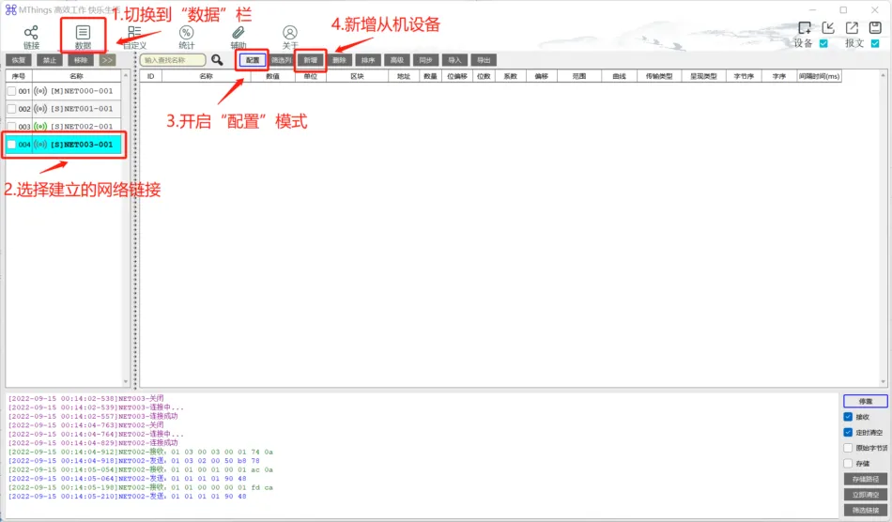Click signal icon of [S]NET001-001 row
This screenshot has height=522, width=892.
(x=40, y=109)
